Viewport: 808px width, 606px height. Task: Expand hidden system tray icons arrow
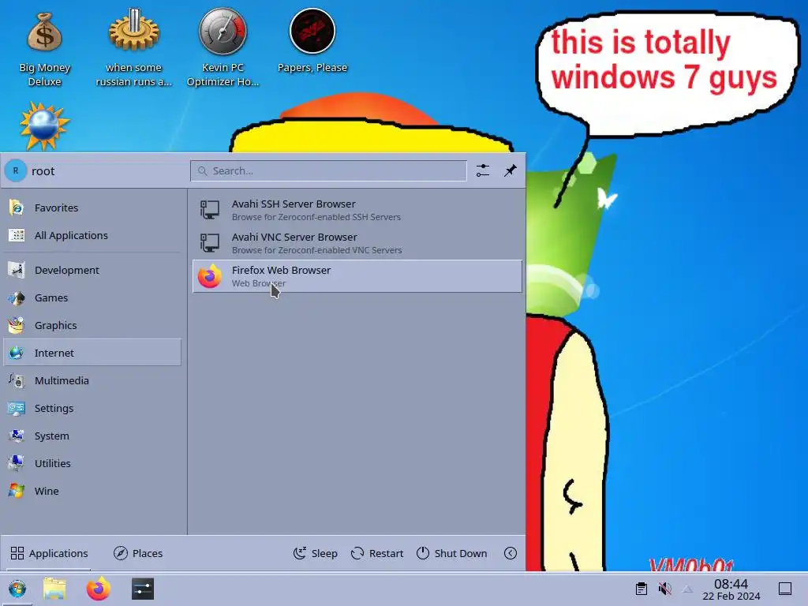[x=688, y=589]
